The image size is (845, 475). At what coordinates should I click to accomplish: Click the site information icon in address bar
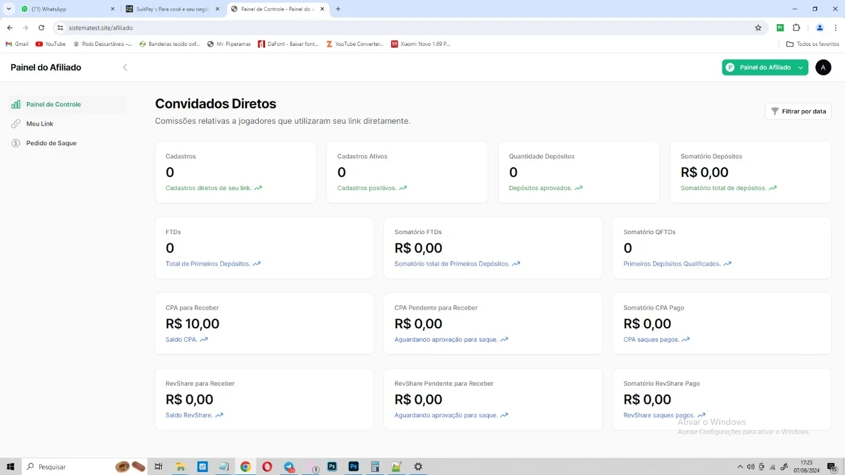point(60,28)
